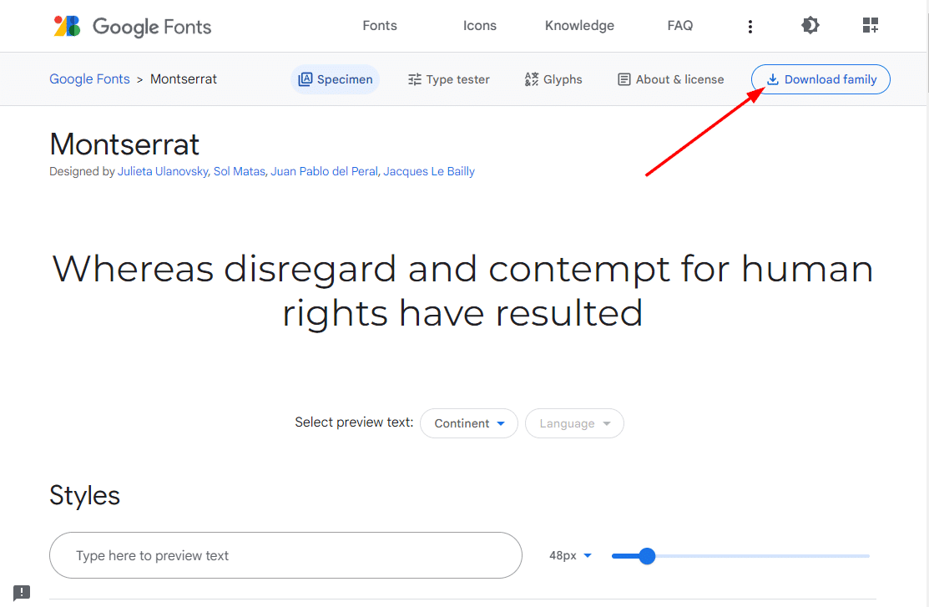Open the Fonts menu item
The height and width of the screenshot is (607, 929).
tap(380, 26)
